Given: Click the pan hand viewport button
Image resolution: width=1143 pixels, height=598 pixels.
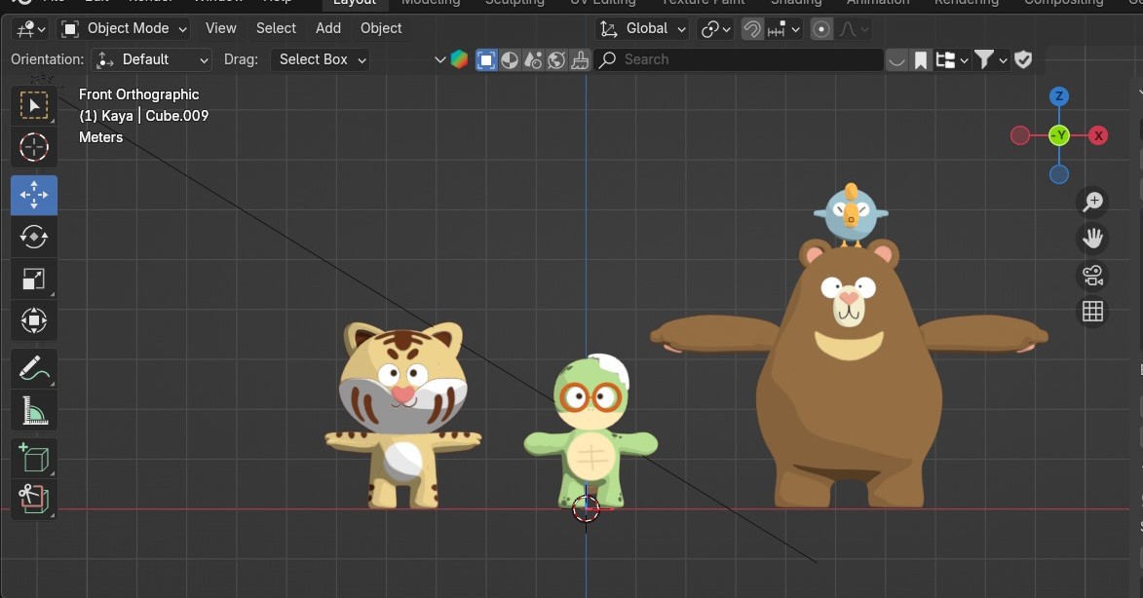Looking at the screenshot, I should tap(1092, 239).
